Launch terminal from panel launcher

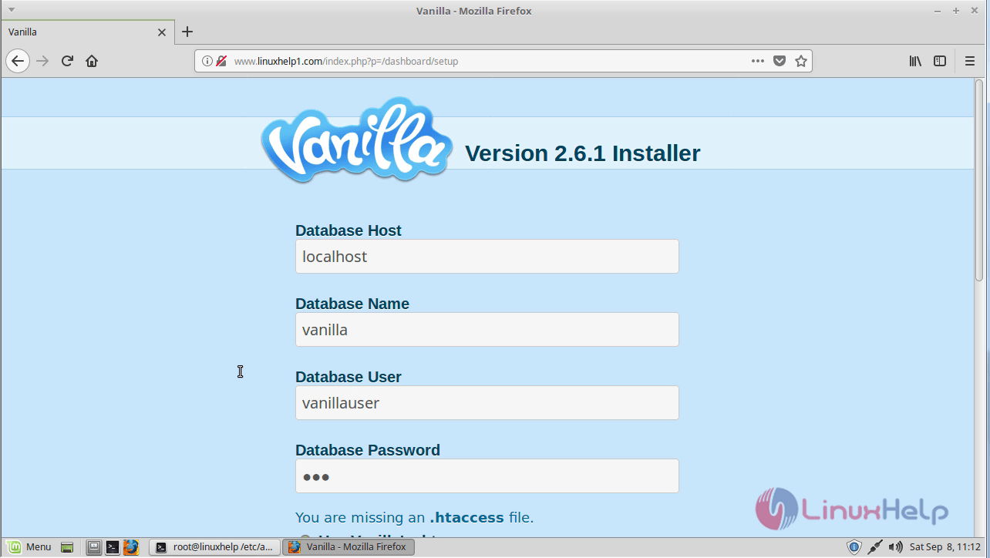(113, 547)
